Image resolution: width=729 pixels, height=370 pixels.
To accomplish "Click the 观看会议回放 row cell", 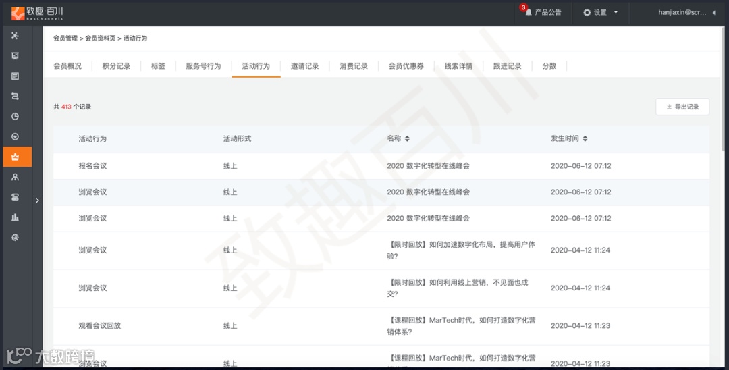I will (x=99, y=326).
